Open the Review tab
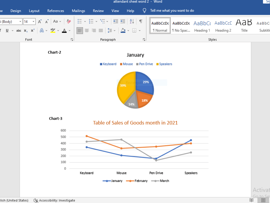 tap(98, 11)
